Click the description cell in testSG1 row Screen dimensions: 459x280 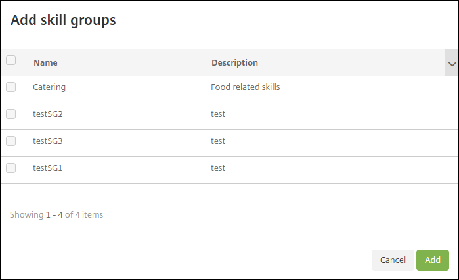click(x=218, y=168)
